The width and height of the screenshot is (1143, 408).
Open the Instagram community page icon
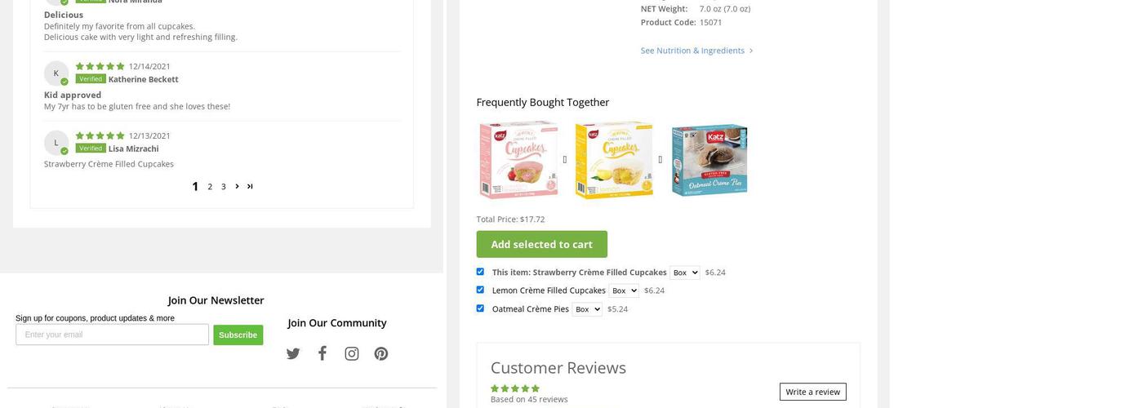(352, 353)
